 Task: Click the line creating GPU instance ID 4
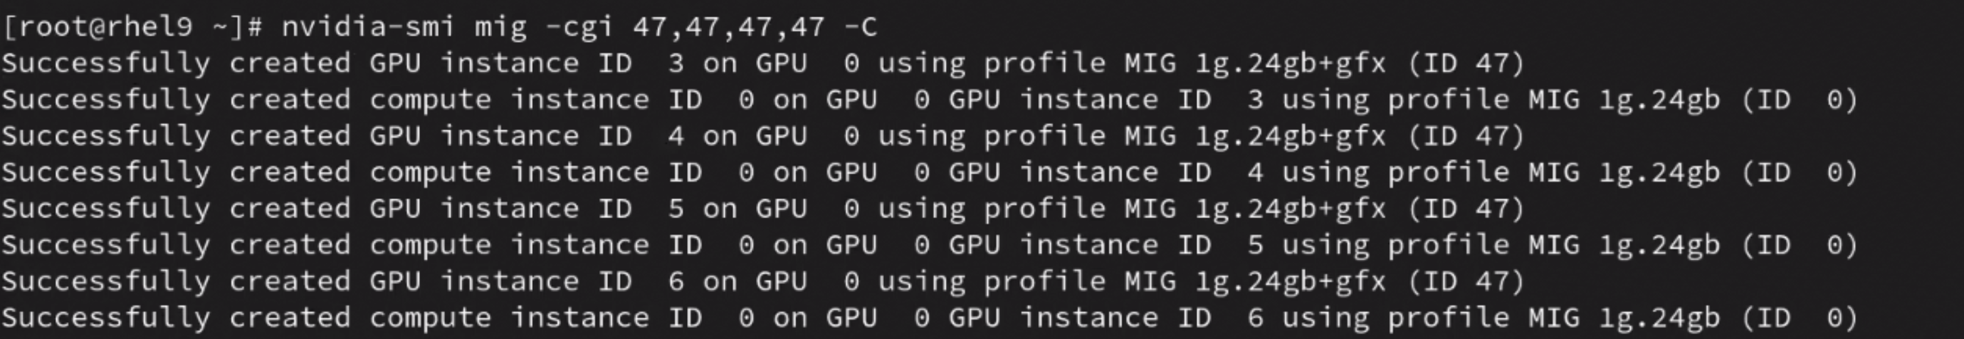tap(762, 137)
